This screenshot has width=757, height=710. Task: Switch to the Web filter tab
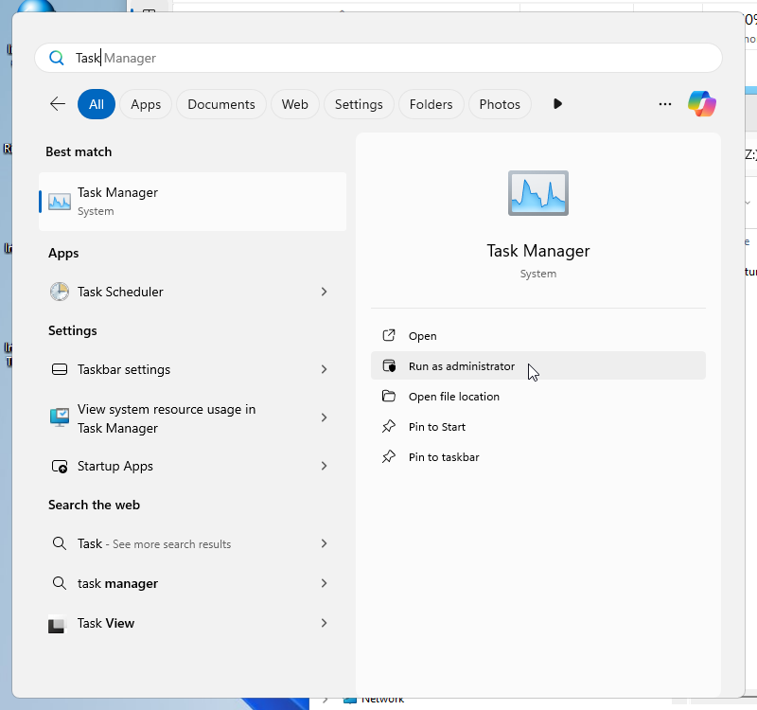click(x=295, y=104)
